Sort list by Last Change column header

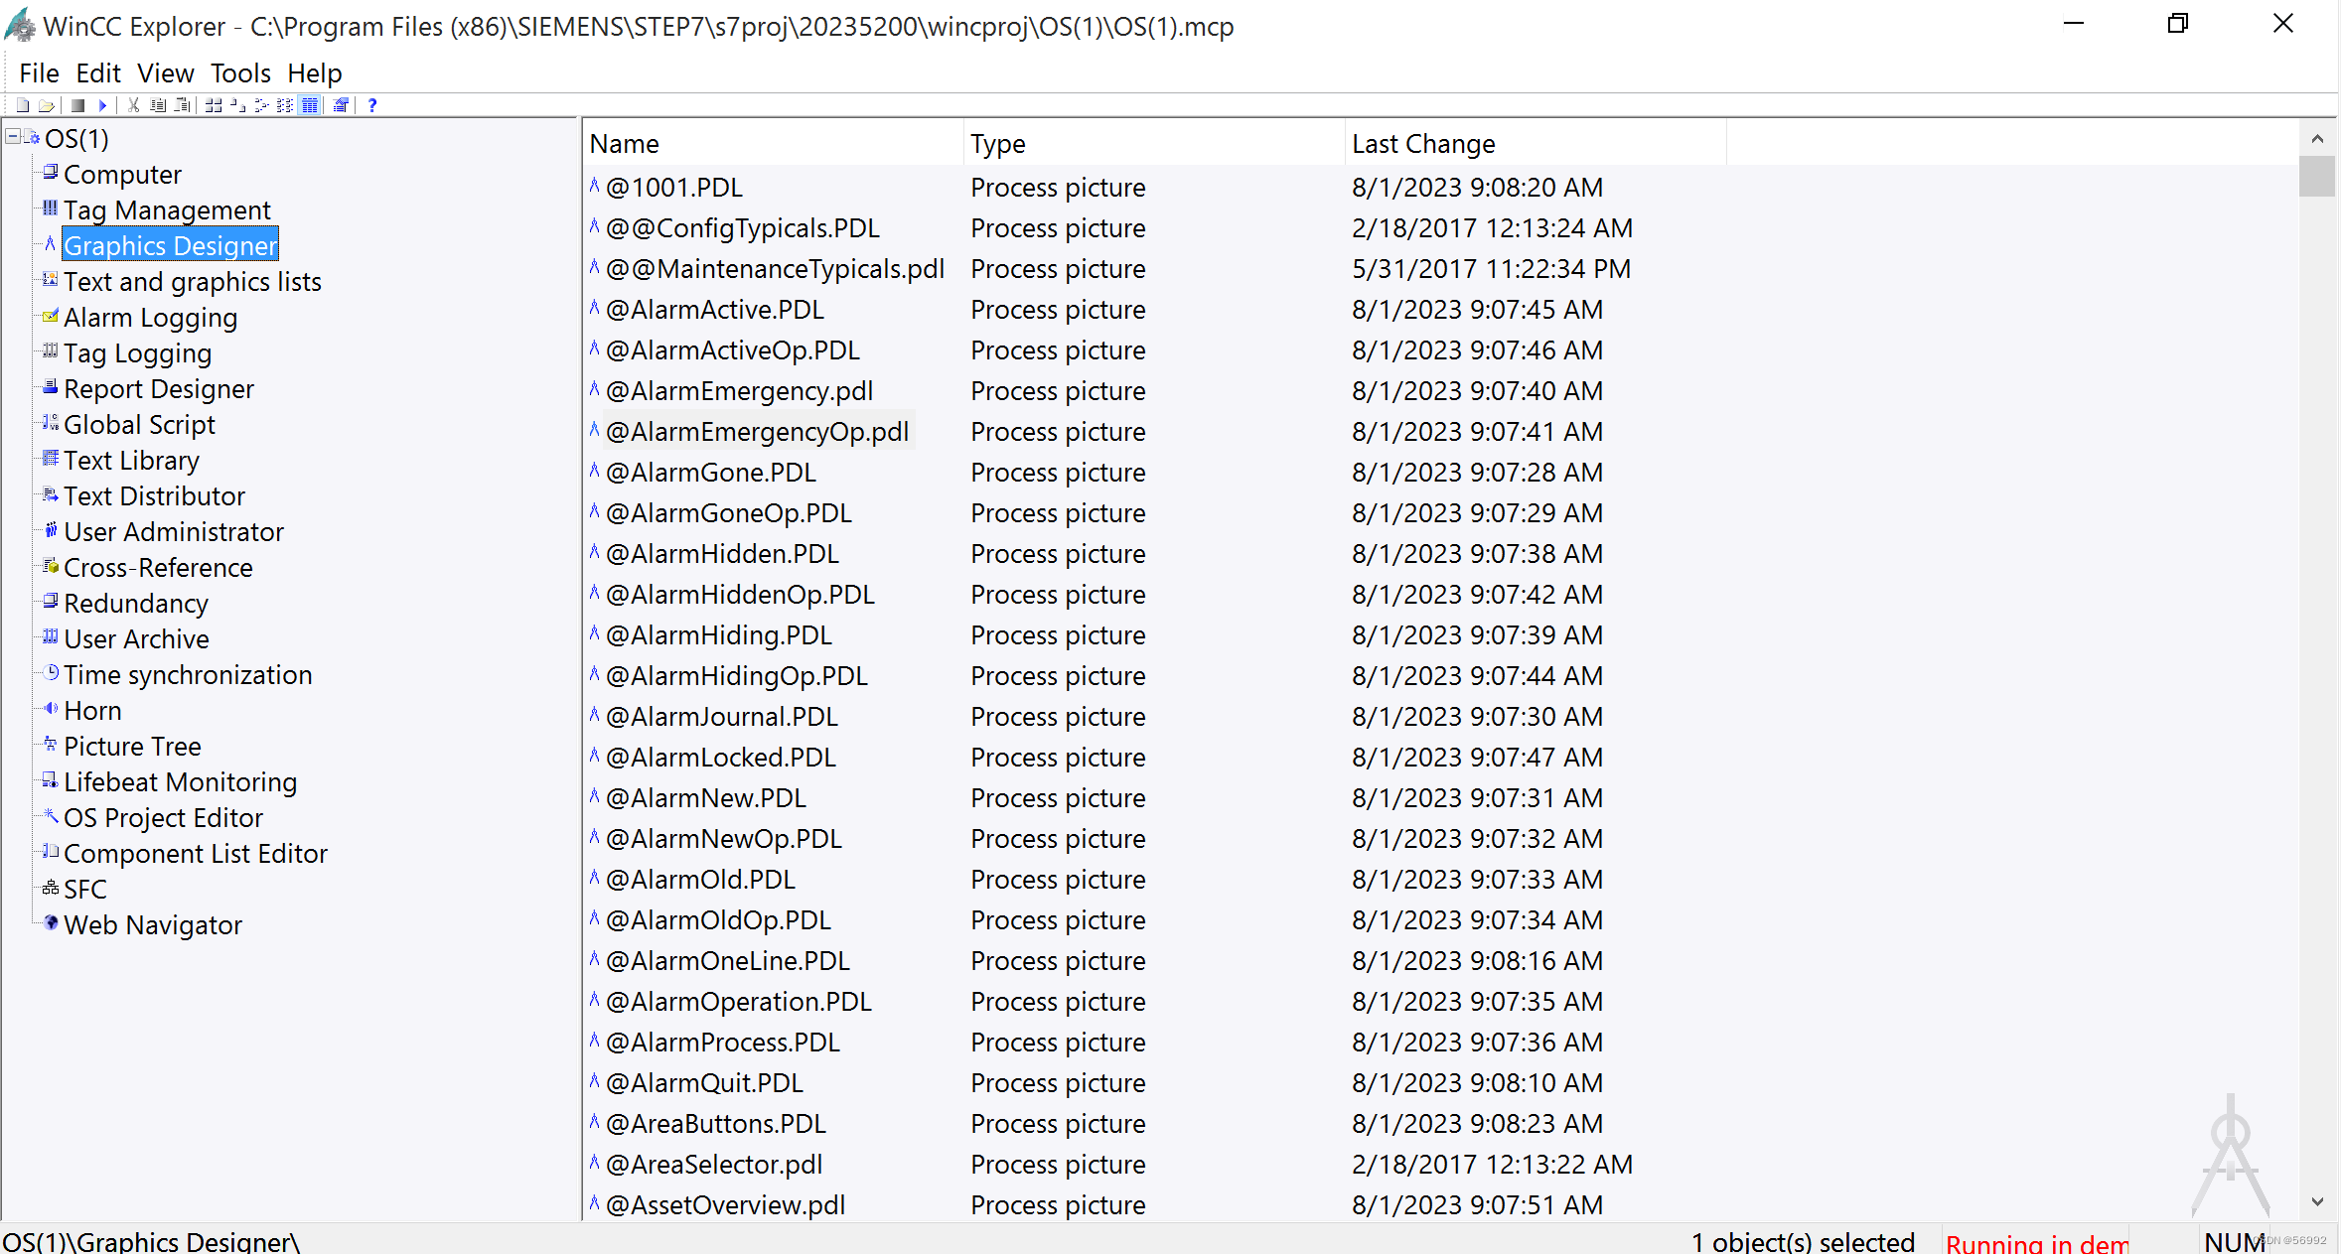tap(1423, 144)
